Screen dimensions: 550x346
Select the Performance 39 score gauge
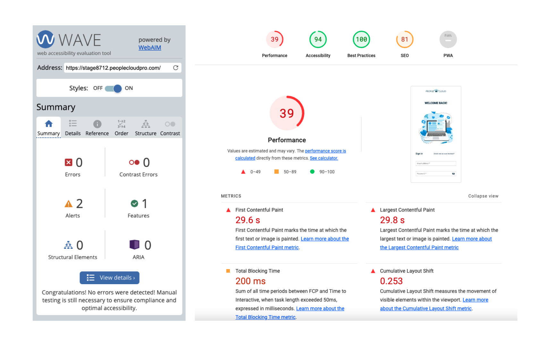coord(275,39)
